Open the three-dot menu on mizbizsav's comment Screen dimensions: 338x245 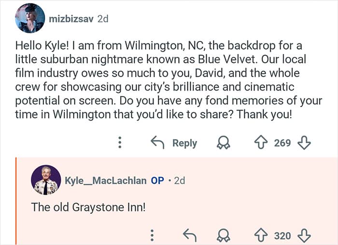[x=120, y=143]
